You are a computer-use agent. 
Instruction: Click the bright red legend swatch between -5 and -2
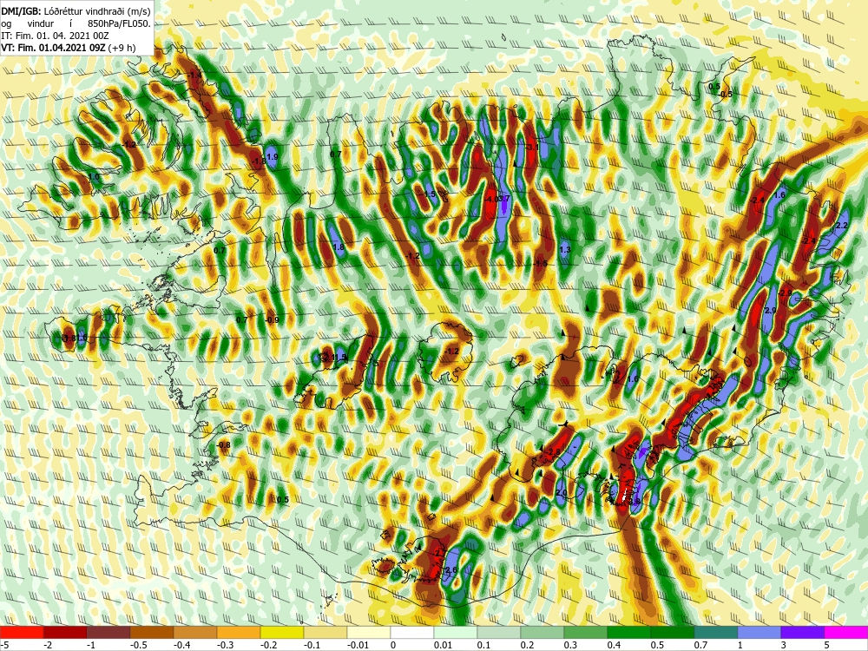coord(22,632)
